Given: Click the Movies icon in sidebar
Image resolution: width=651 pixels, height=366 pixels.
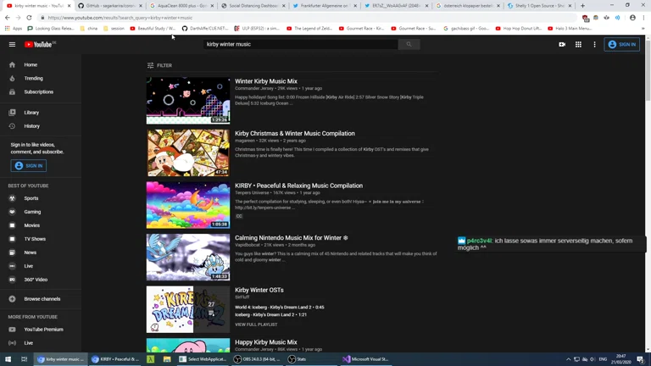Looking at the screenshot, I should click(x=12, y=225).
